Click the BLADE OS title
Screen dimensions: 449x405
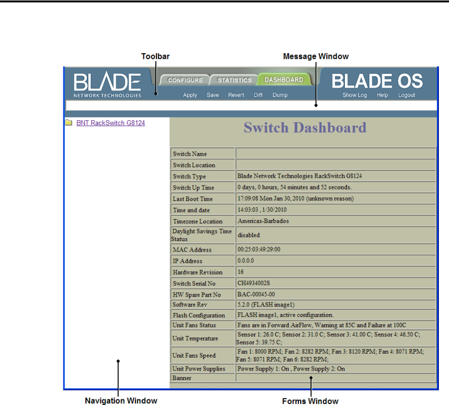tap(377, 81)
